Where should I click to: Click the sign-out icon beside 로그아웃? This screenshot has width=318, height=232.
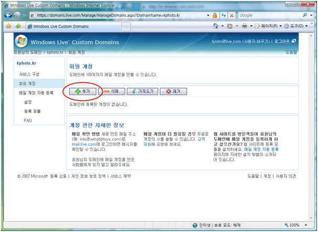tap(293, 41)
